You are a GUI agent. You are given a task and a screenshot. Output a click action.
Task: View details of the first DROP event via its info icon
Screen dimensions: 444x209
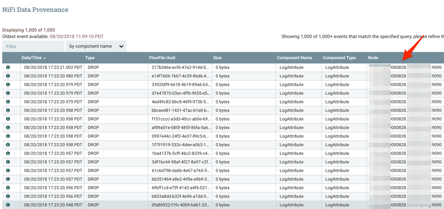[8, 67]
